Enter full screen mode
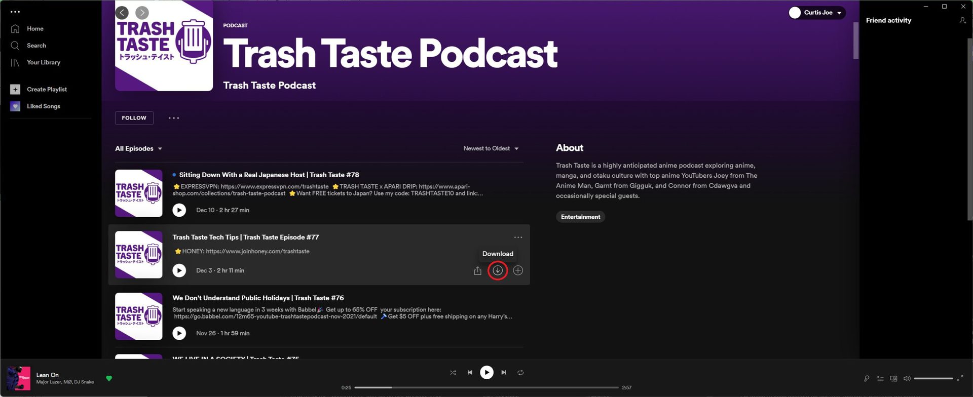This screenshot has width=973, height=397. coord(960,379)
